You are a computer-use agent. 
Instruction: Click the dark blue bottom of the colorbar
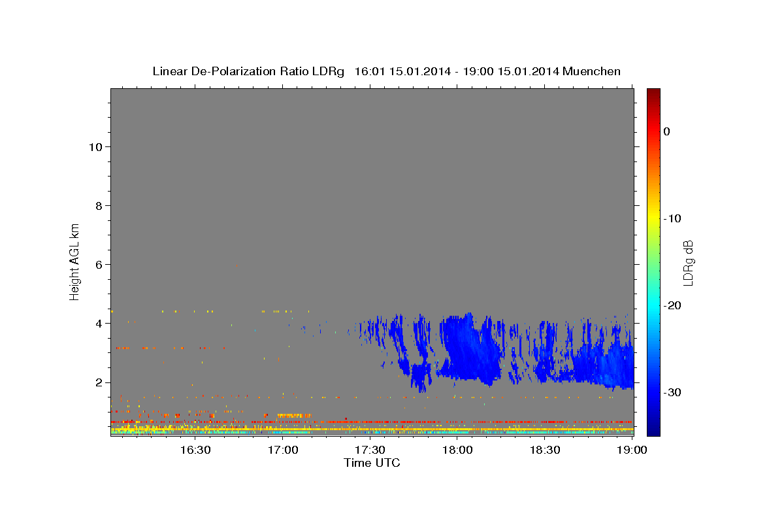[x=653, y=428]
